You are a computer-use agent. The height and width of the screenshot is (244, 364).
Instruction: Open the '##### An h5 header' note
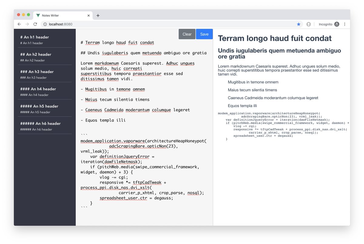coord(45,109)
